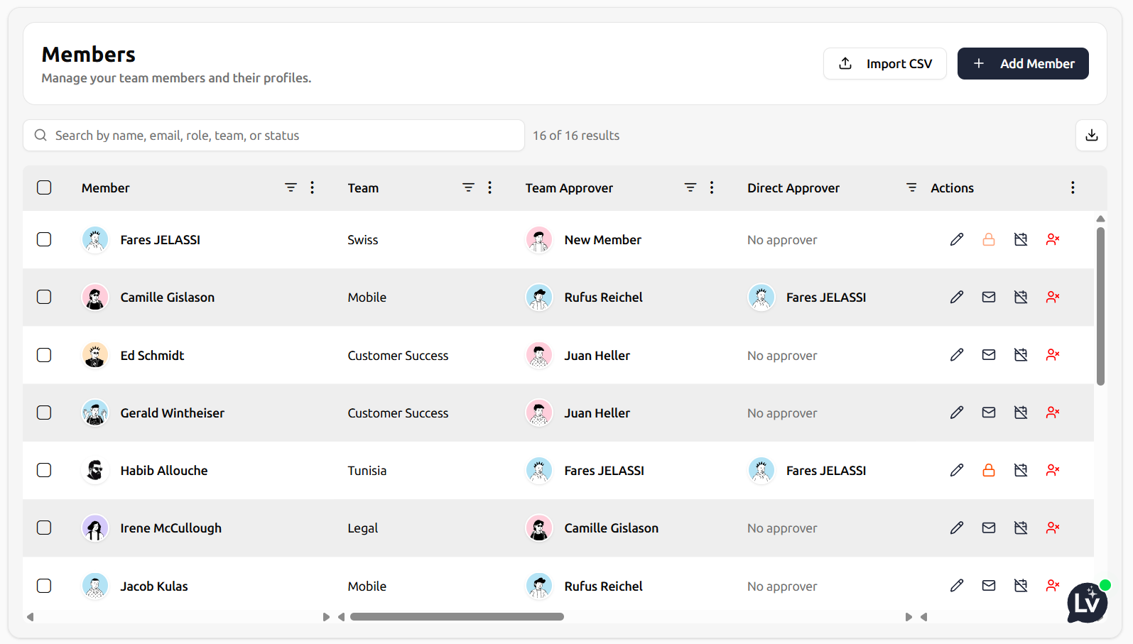This screenshot has height=644, width=1133.
Task: Edit Fares JELASSI with pencil icon
Action: click(957, 239)
